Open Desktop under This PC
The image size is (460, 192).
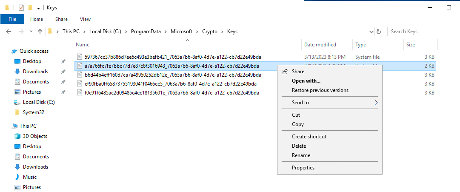(32, 146)
